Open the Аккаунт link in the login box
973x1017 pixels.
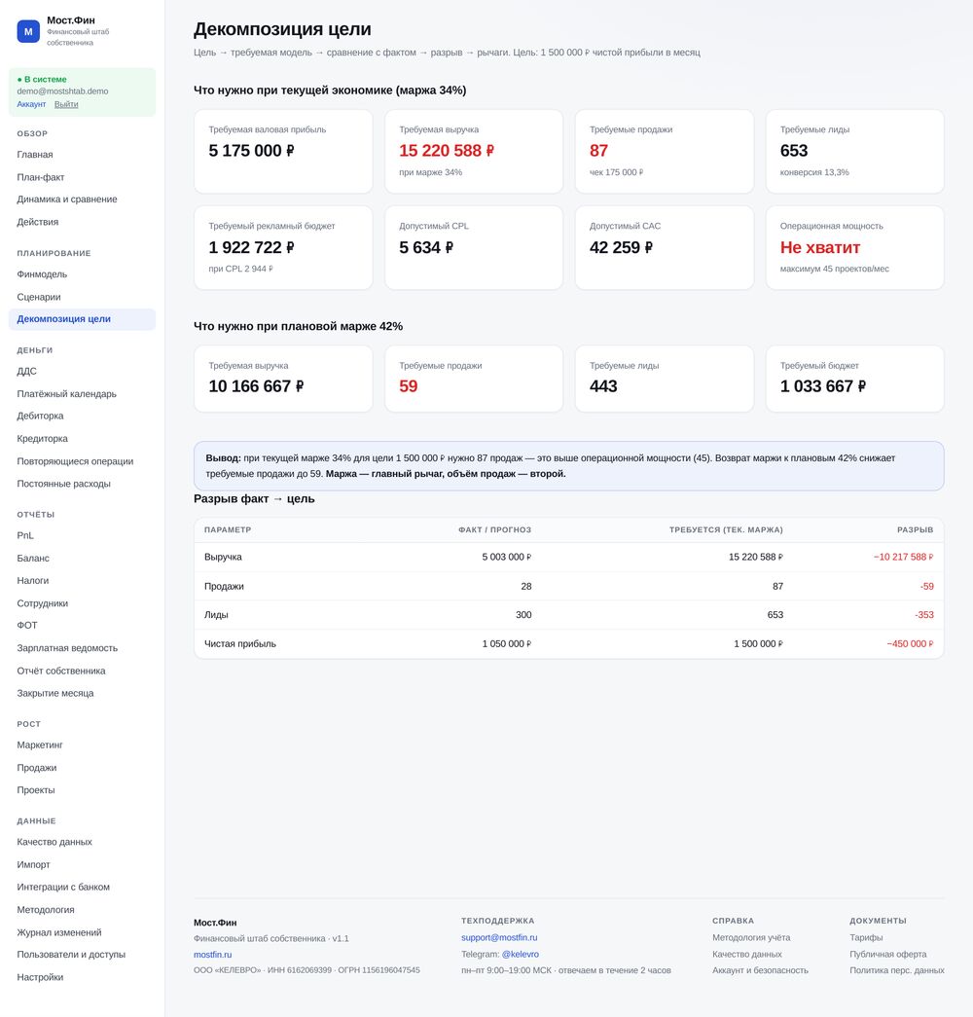click(31, 104)
